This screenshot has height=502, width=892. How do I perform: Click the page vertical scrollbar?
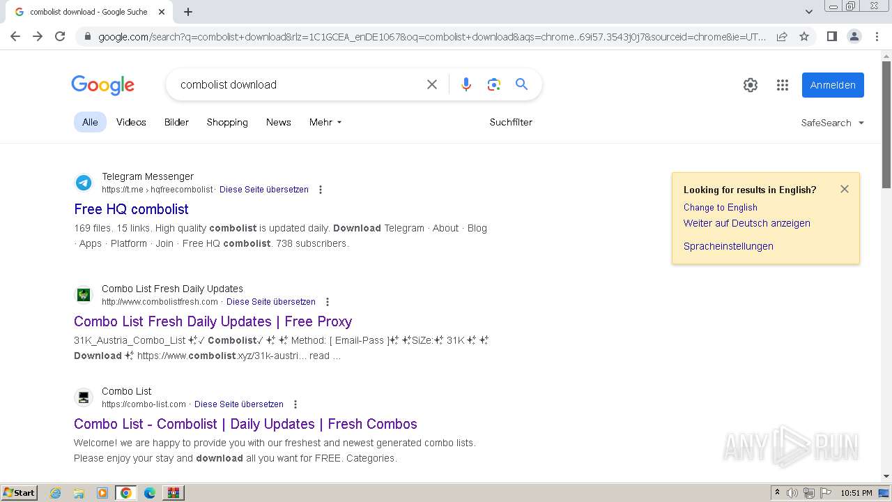point(886,125)
